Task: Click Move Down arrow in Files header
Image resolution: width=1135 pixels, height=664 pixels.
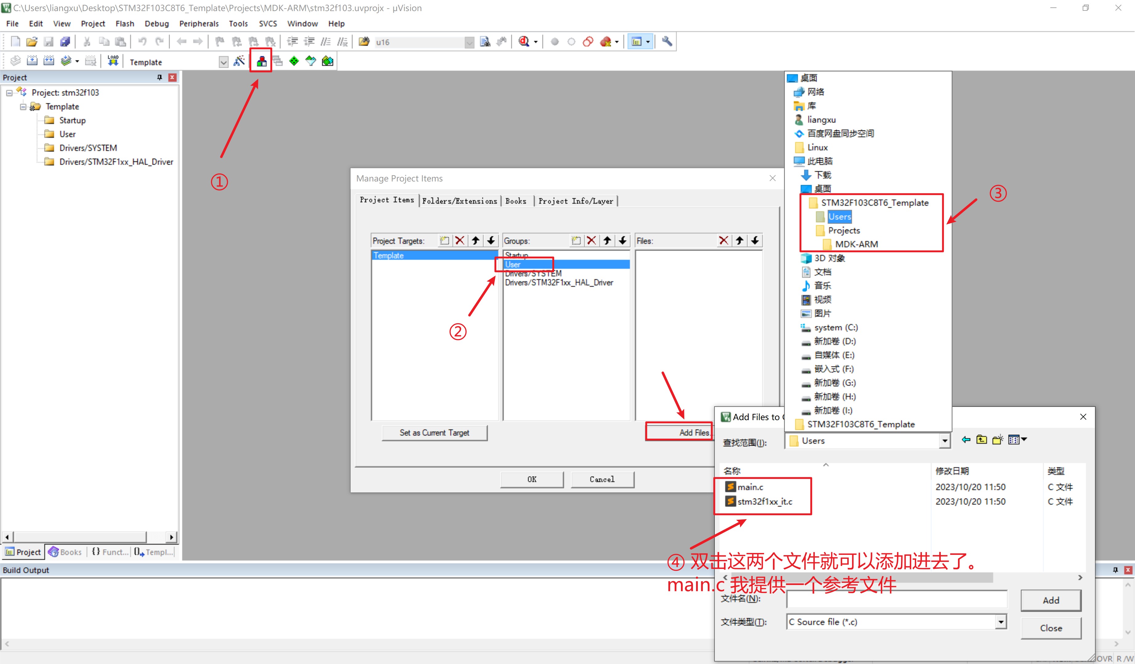Action: (755, 241)
